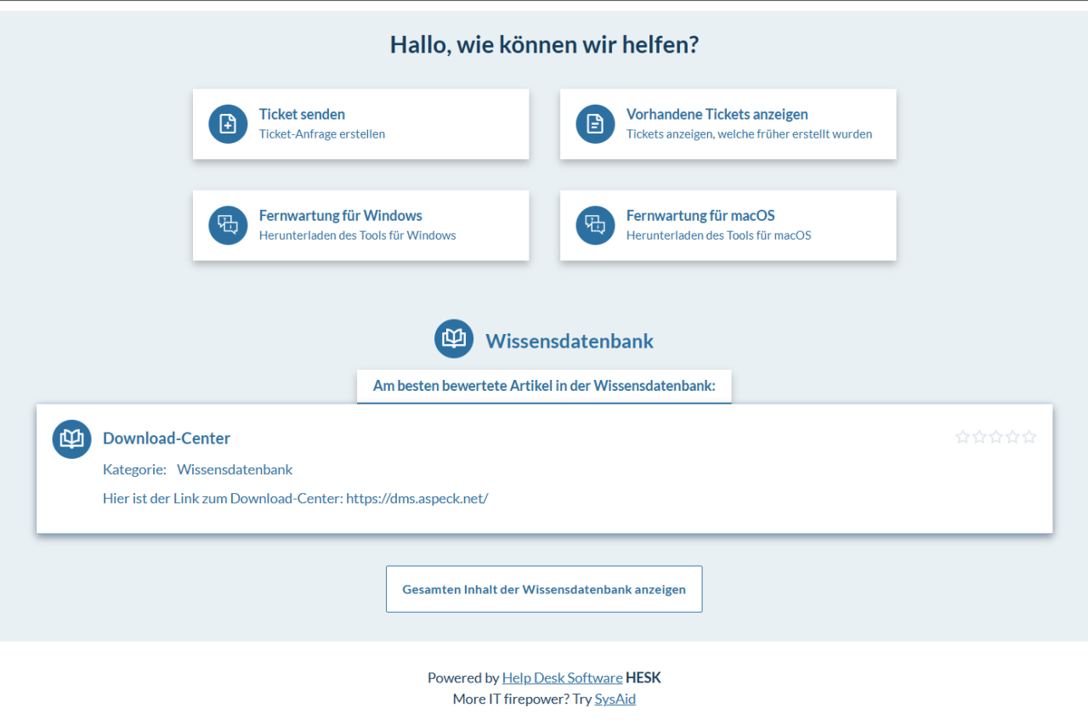Follow the Help Desk Software link
This screenshot has height=725, width=1088.
562,677
